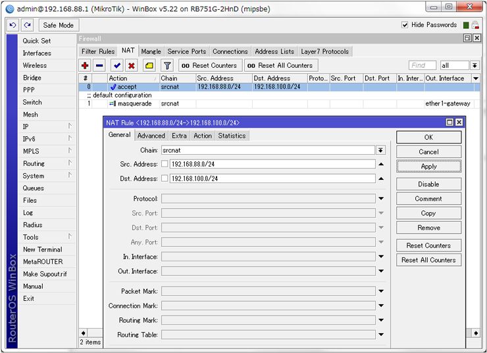Expand the Routing Table field
The height and width of the screenshot is (353, 487).
(x=381, y=335)
